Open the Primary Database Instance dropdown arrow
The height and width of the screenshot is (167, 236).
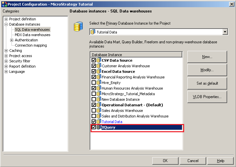point(225,32)
